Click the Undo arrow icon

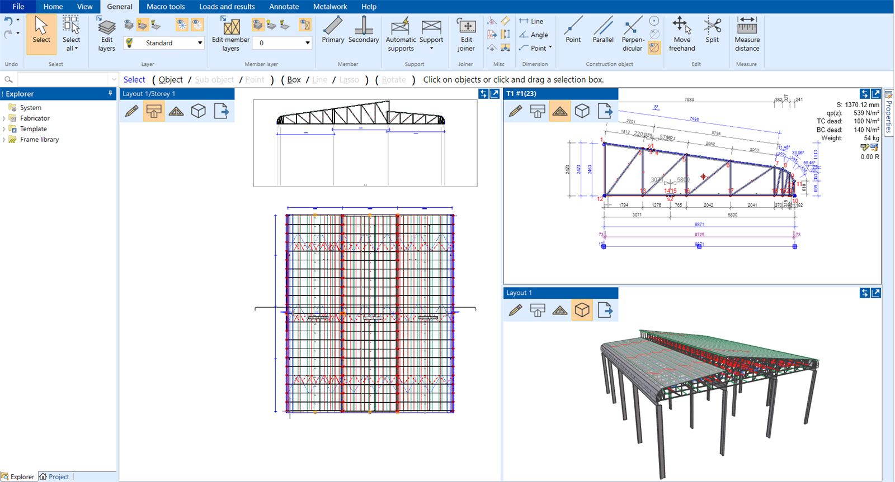coord(8,21)
